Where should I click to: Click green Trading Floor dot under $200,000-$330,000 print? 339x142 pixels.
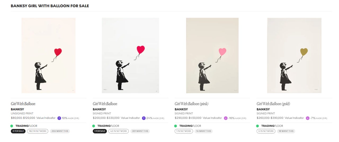pos(93,126)
